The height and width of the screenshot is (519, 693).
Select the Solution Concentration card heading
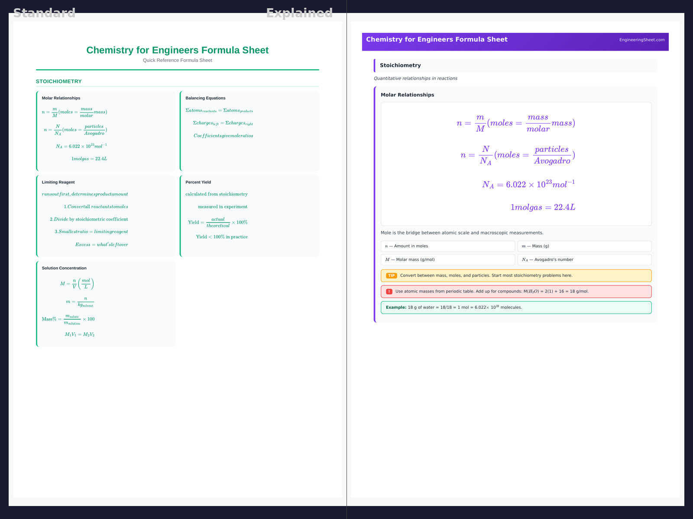click(64, 268)
